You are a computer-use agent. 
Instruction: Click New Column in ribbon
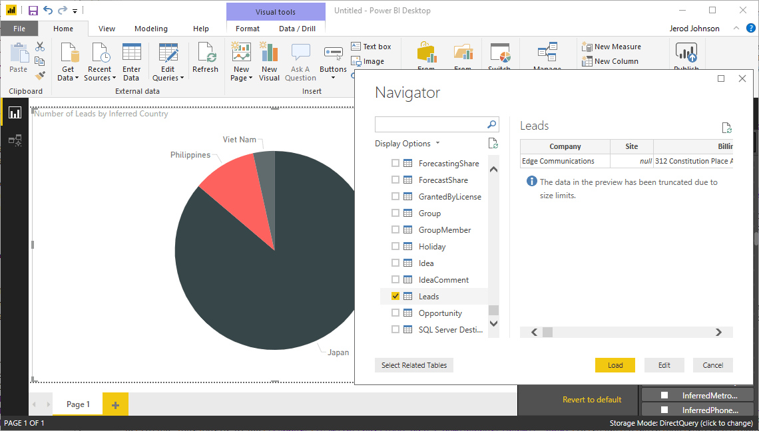click(610, 61)
